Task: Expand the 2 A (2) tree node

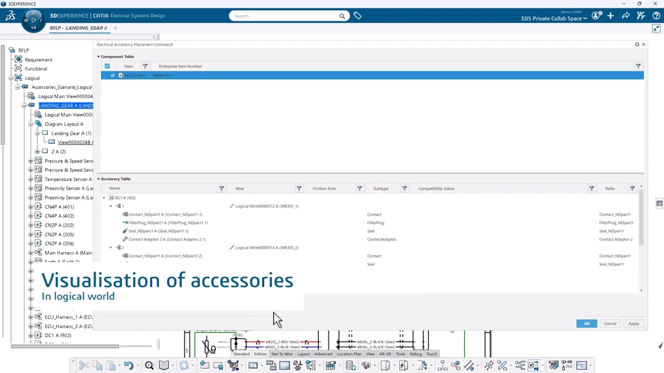Action: pyautogui.click(x=37, y=151)
